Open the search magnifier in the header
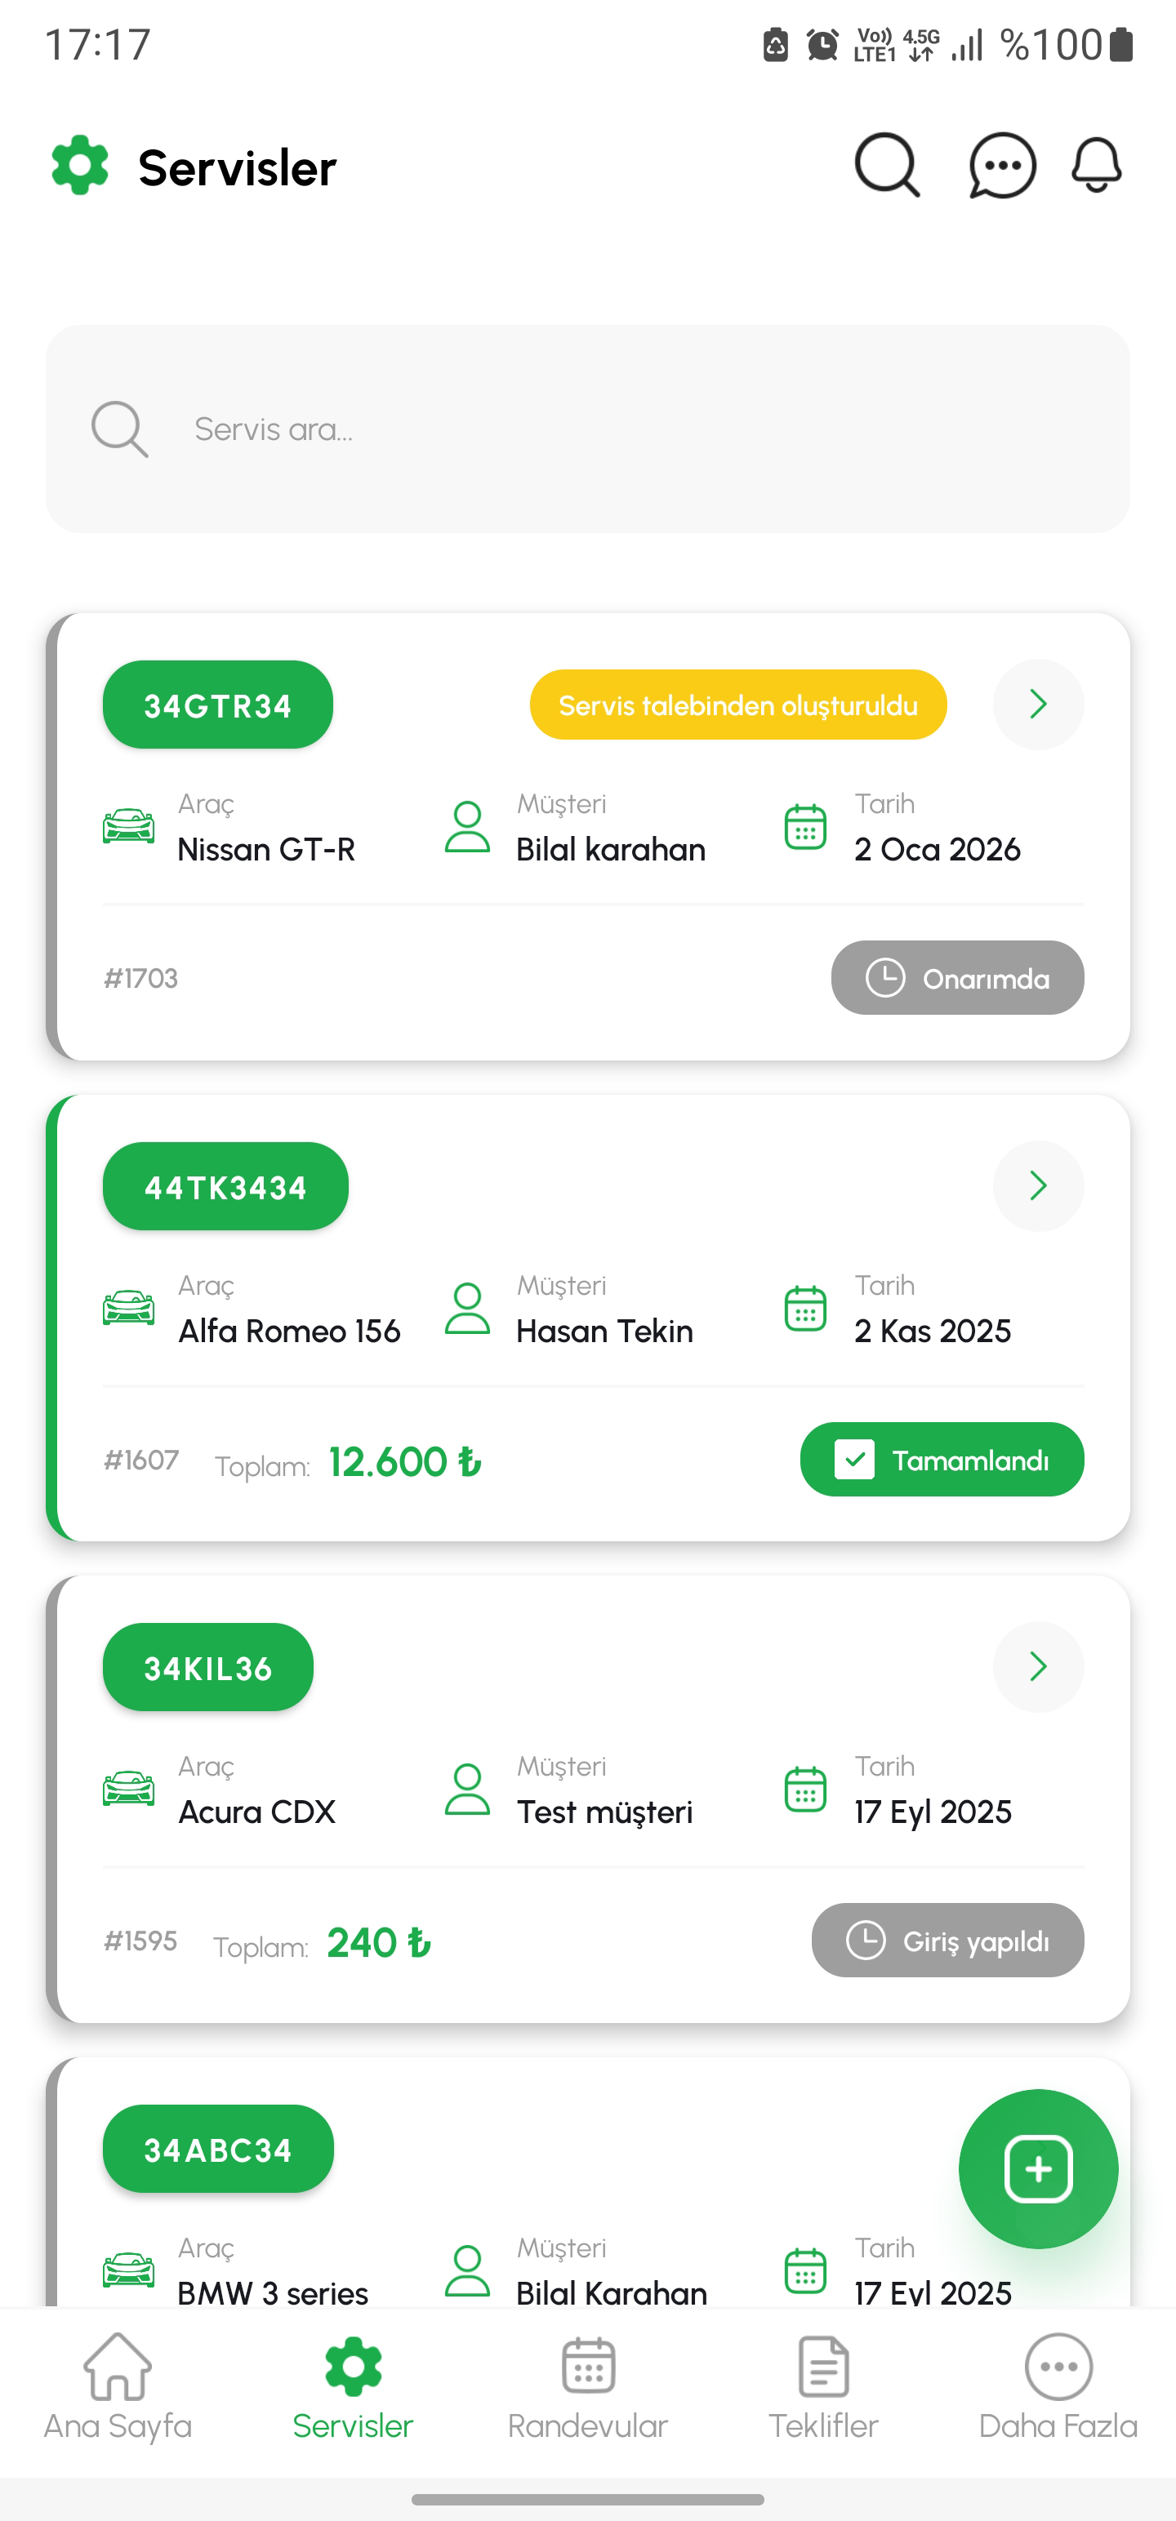 pos(885,166)
